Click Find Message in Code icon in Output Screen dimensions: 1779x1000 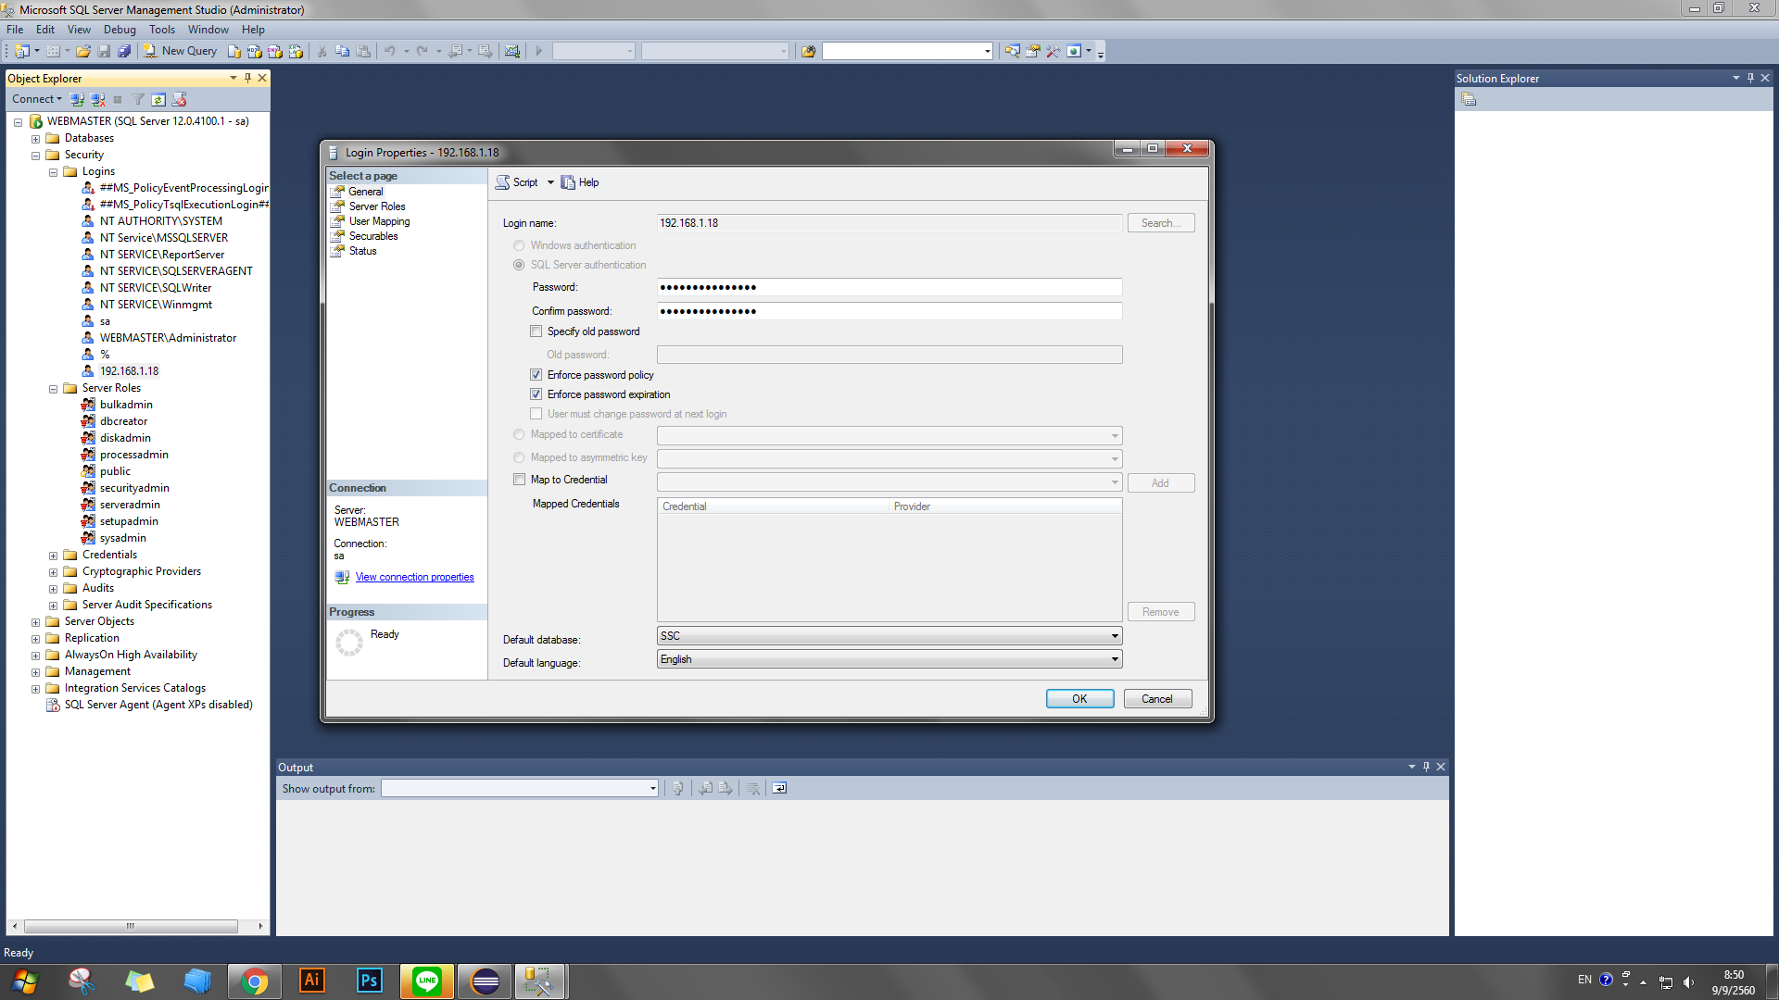[x=678, y=789]
